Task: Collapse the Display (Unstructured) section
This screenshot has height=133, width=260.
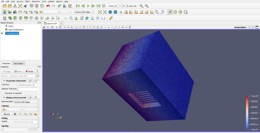Action: tap(4, 97)
